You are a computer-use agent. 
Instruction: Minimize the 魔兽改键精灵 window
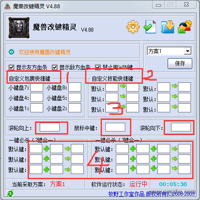tap(159, 5)
